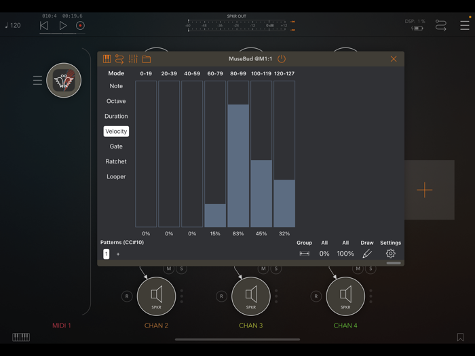The width and height of the screenshot is (475, 356).
Task: Solo CHAN 4
Action: coord(370,269)
